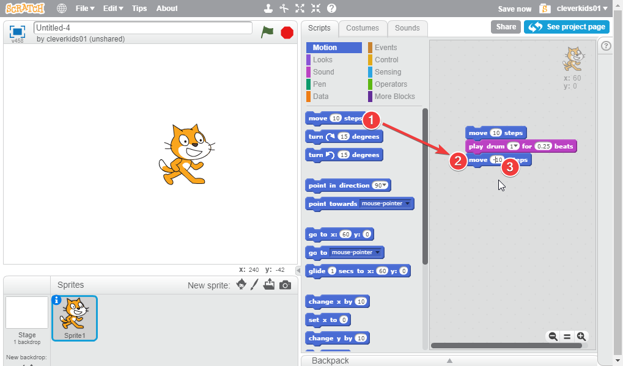
Task: Open the Edit menu
Action: [x=113, y=9]
